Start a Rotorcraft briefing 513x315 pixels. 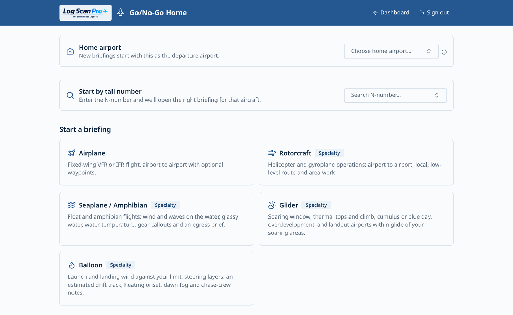coord(357,162)
